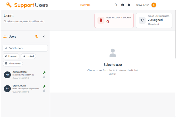Click the 3 Registered text
Screen dimensions: 176x118
pos(153,24)
